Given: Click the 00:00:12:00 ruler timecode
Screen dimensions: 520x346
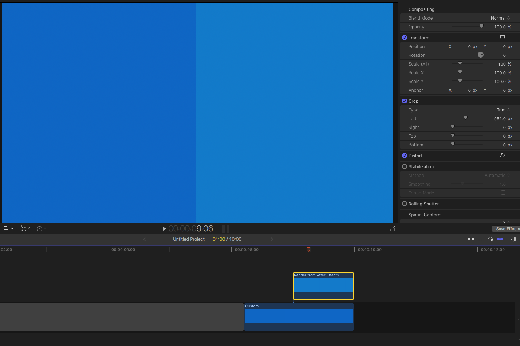Looking at the screenshot, I should click(493, 250).
